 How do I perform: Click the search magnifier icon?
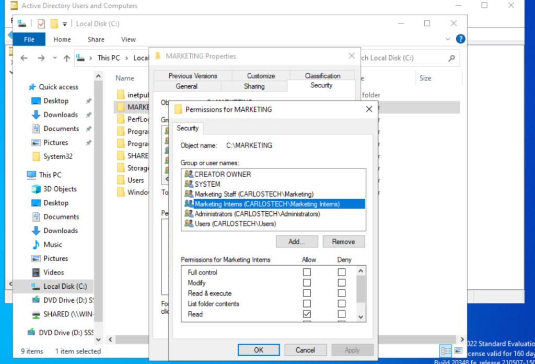click(451, 58)
